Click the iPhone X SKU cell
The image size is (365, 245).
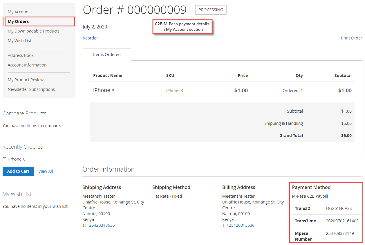175,91
